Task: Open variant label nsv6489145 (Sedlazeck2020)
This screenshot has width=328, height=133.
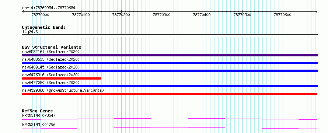Action: 51,67
